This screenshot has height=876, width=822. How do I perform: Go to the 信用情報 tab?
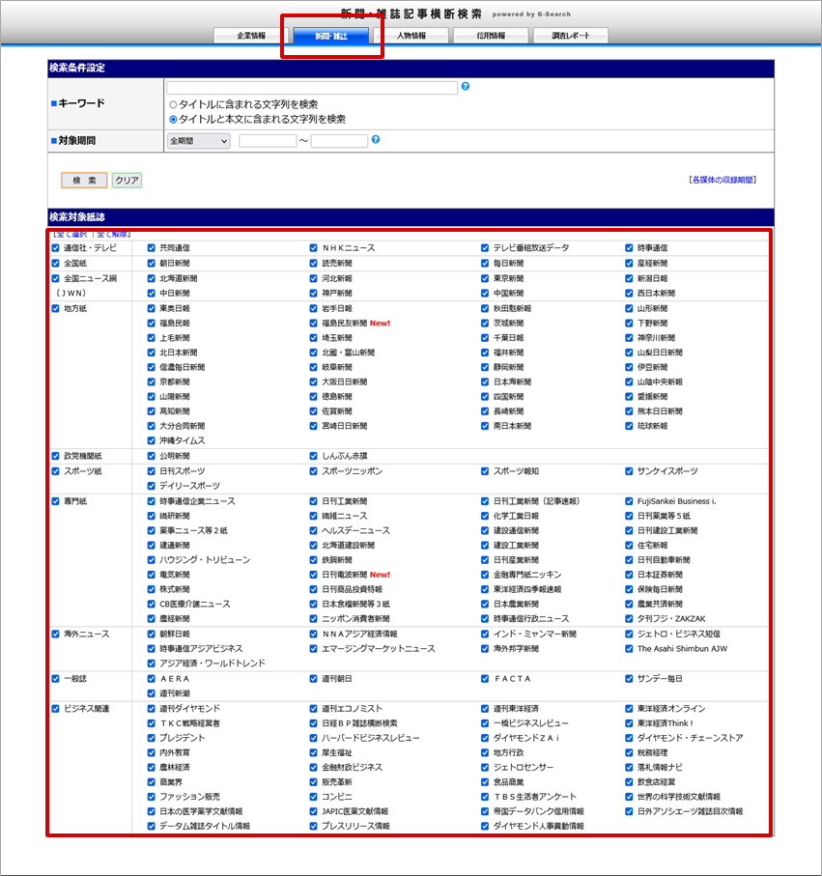pos(491,36)
